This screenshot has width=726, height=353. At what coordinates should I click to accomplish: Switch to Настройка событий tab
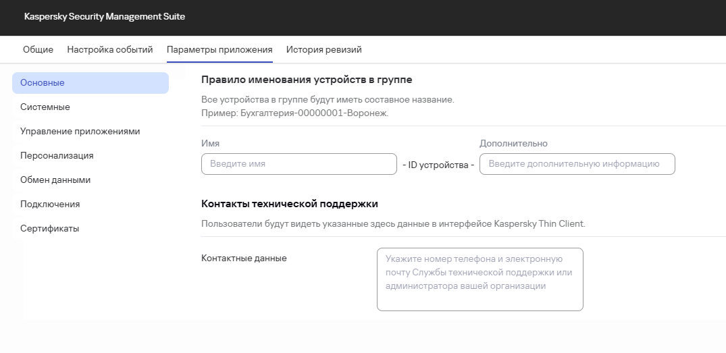tap(110, 49)
